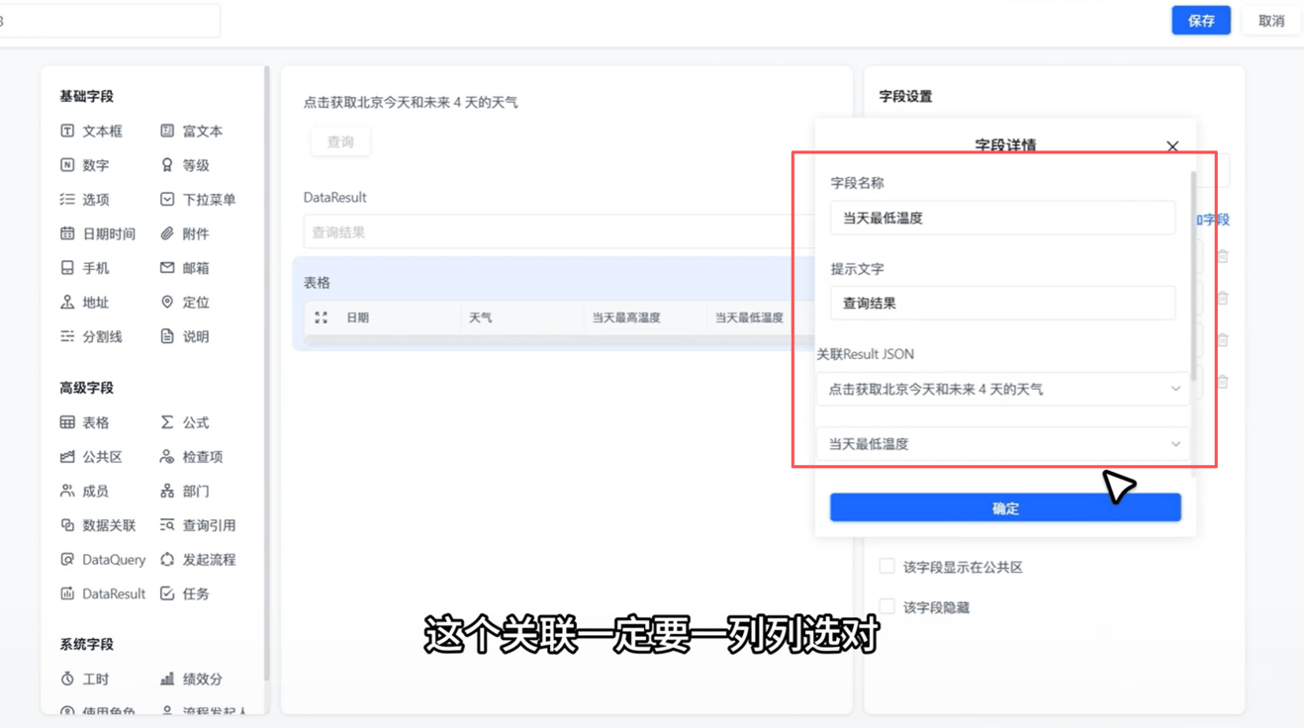The height and width of the screenshot is (728, 1304).
Task: Cancel editing with 取消
Action: (x=1271, y=21)
